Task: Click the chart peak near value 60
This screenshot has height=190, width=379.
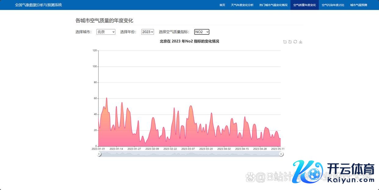Action: pos(106,98)
